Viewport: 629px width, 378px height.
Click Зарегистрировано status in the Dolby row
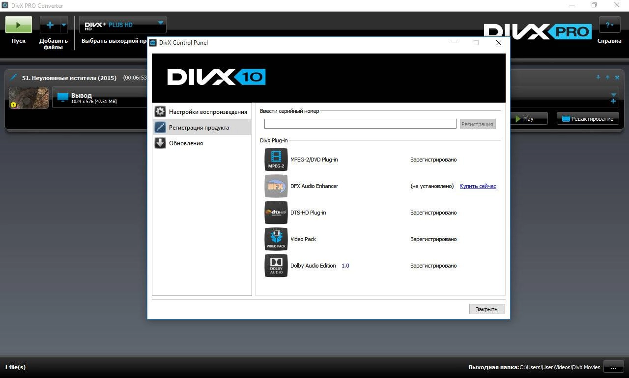coord(433,266)
